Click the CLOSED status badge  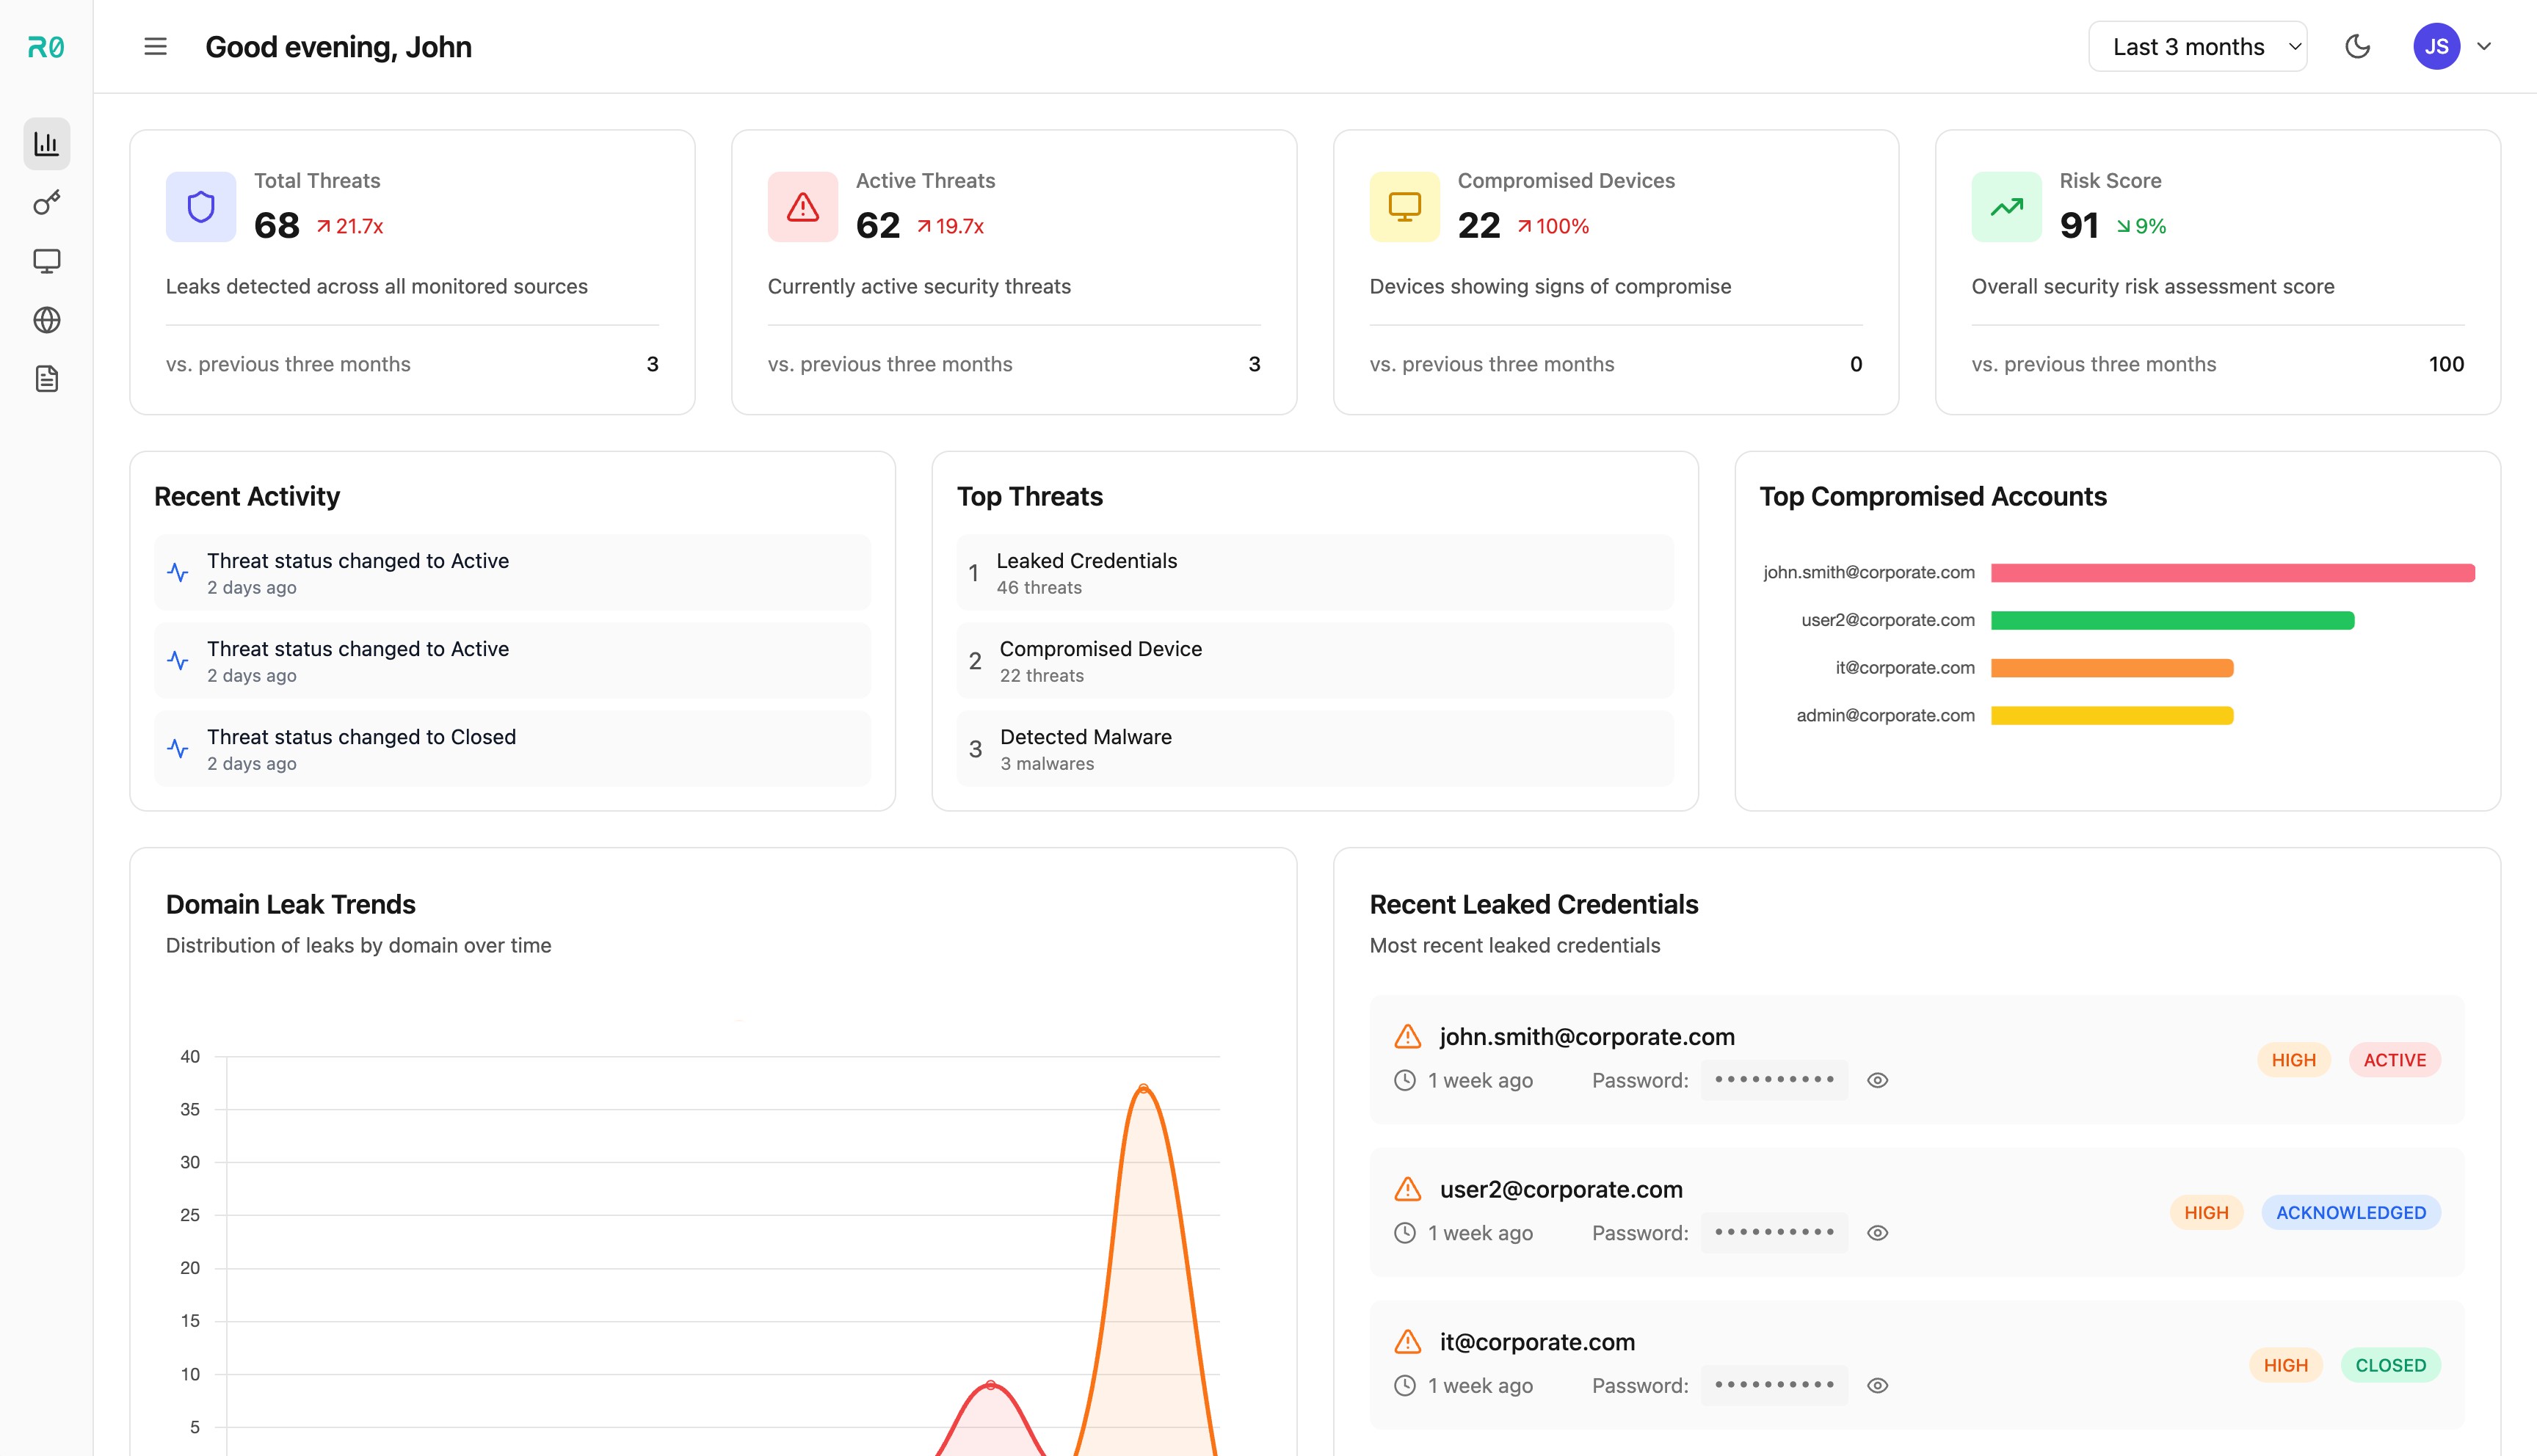2391,1366
